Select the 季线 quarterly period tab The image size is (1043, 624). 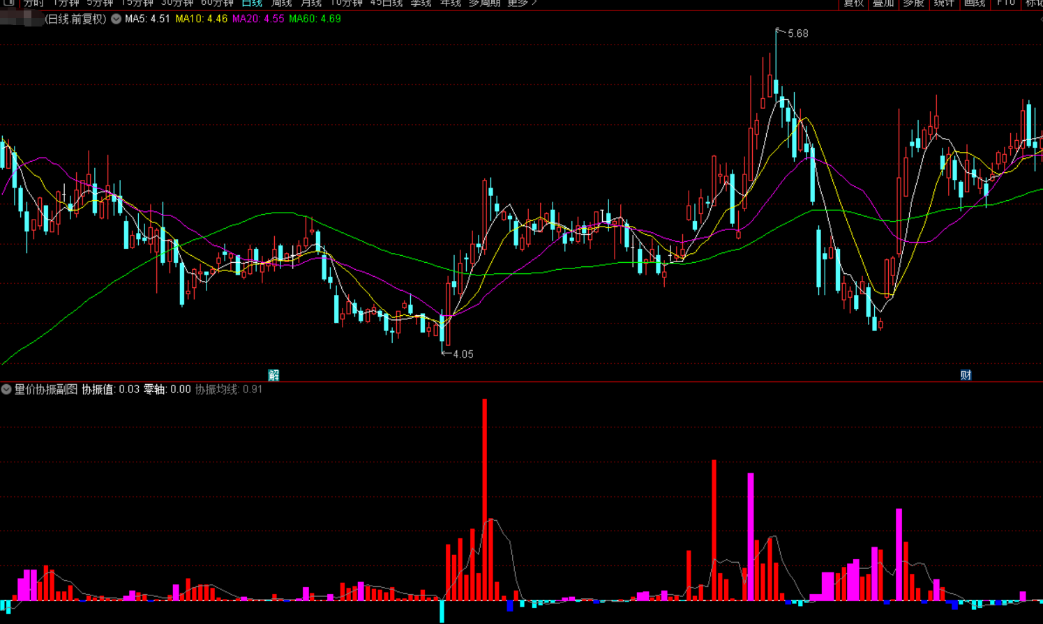coord(421,3)
